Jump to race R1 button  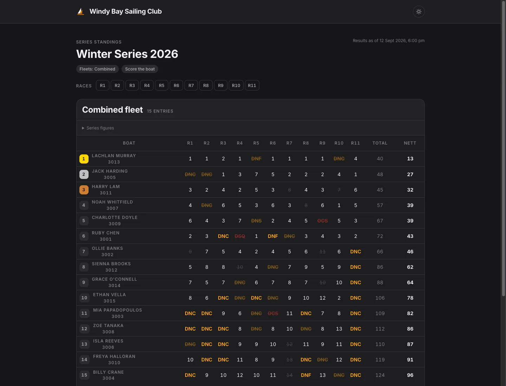coord(103,86)
